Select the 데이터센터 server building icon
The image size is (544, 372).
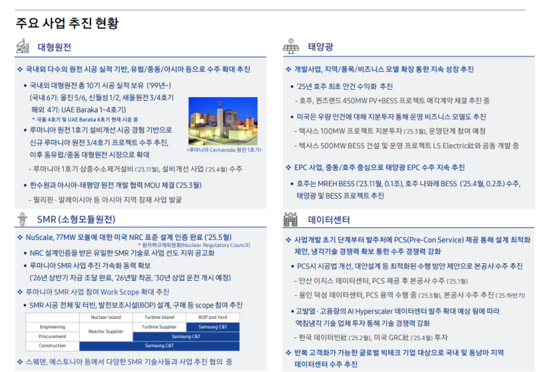tap(291, 220)
